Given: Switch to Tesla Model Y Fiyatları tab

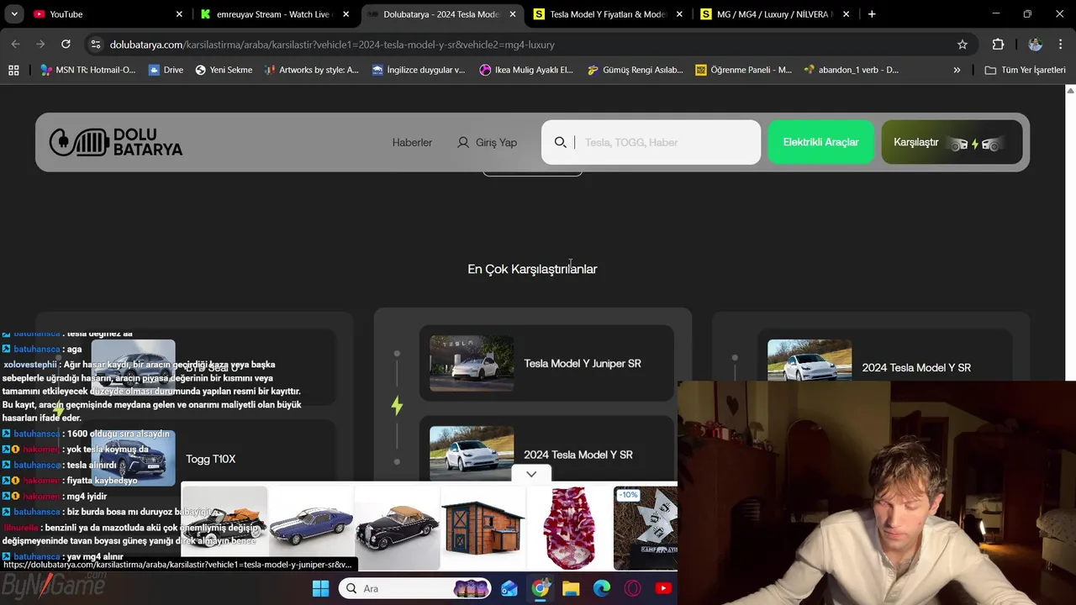Looking at the screenshot, I should pos(609,14).
